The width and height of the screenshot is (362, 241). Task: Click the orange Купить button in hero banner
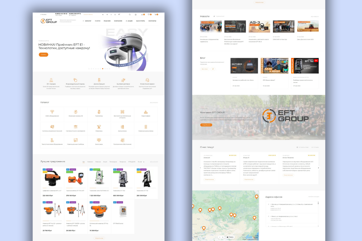(44, 55)
